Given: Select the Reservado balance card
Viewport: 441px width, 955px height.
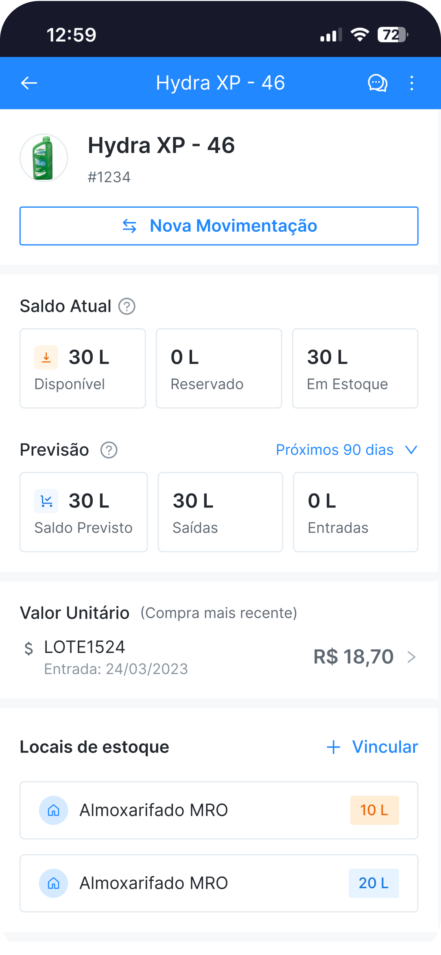Looking at the screenshot, I should coord(219,368).
